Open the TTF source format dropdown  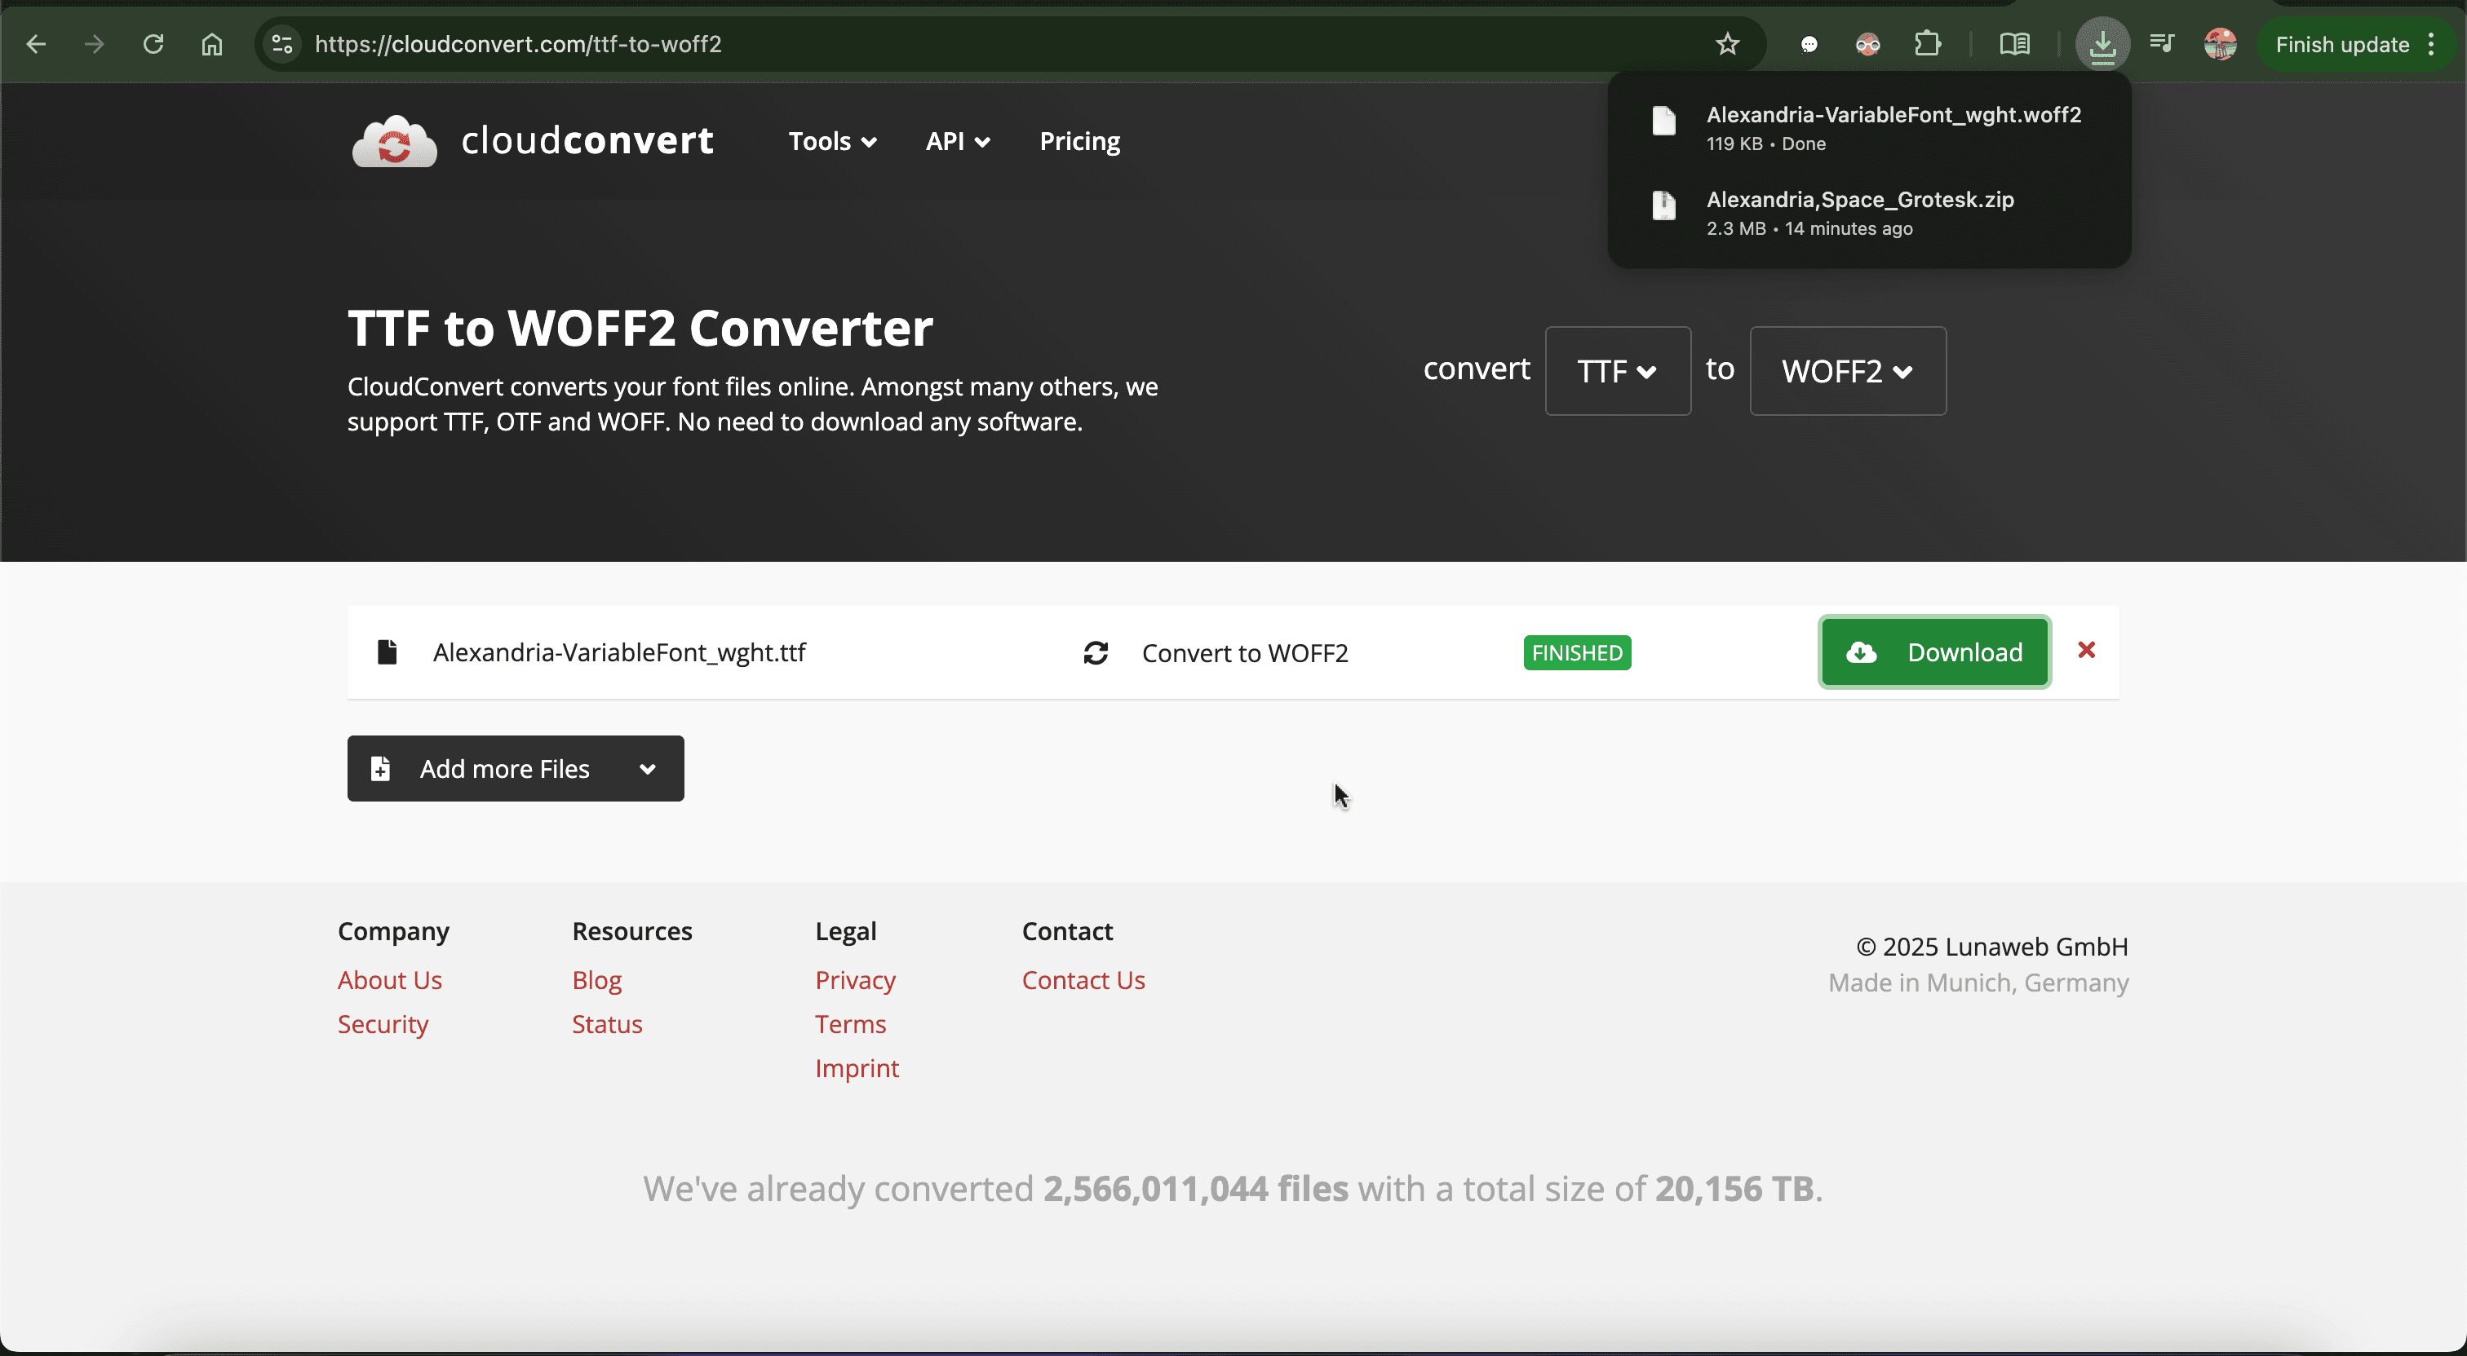pyautogui.click(x=1617, y=371)
